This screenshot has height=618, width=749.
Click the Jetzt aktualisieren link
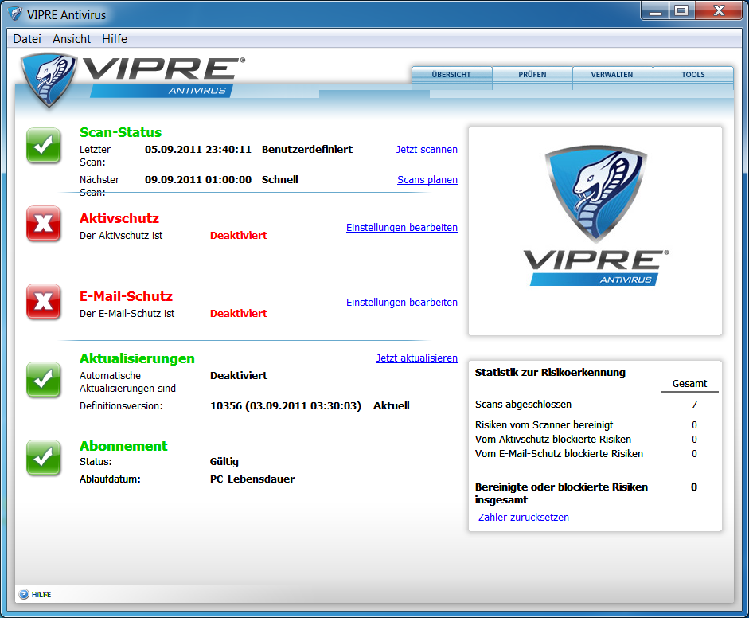point(416,358)
